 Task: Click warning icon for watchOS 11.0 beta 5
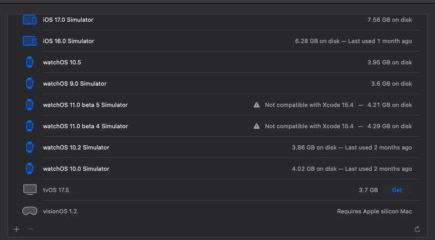coord(257,105)
